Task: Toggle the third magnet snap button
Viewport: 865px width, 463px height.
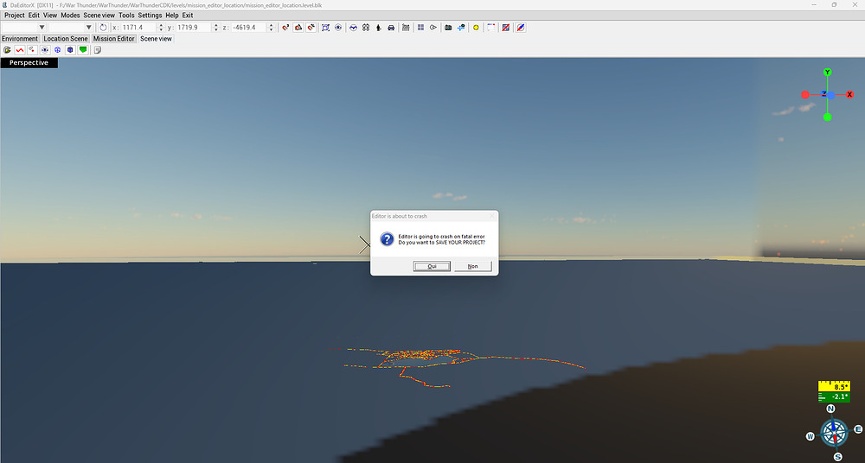Action: (311, 28)
